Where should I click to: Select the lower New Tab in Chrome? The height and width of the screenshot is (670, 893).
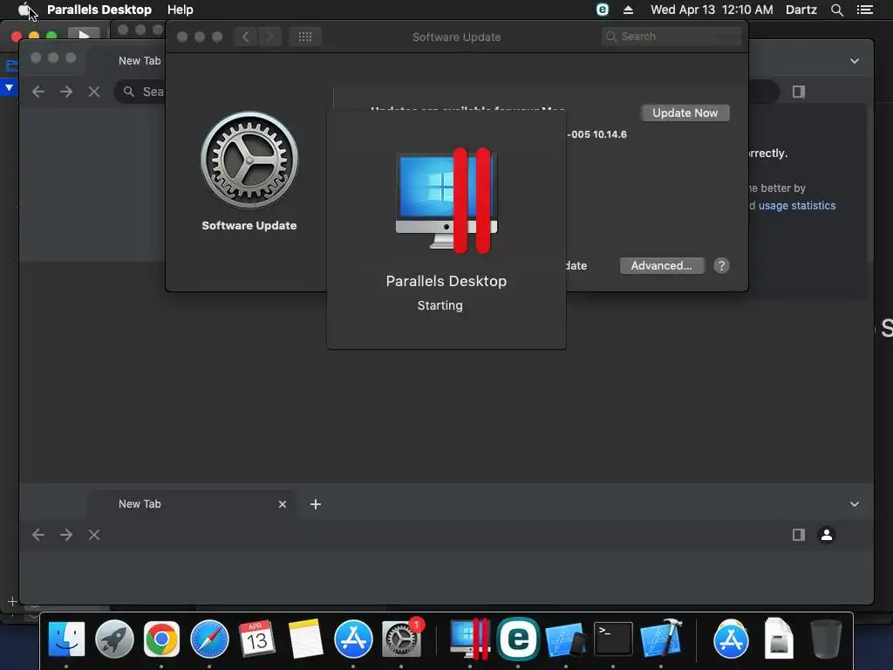tap(191, 504)
